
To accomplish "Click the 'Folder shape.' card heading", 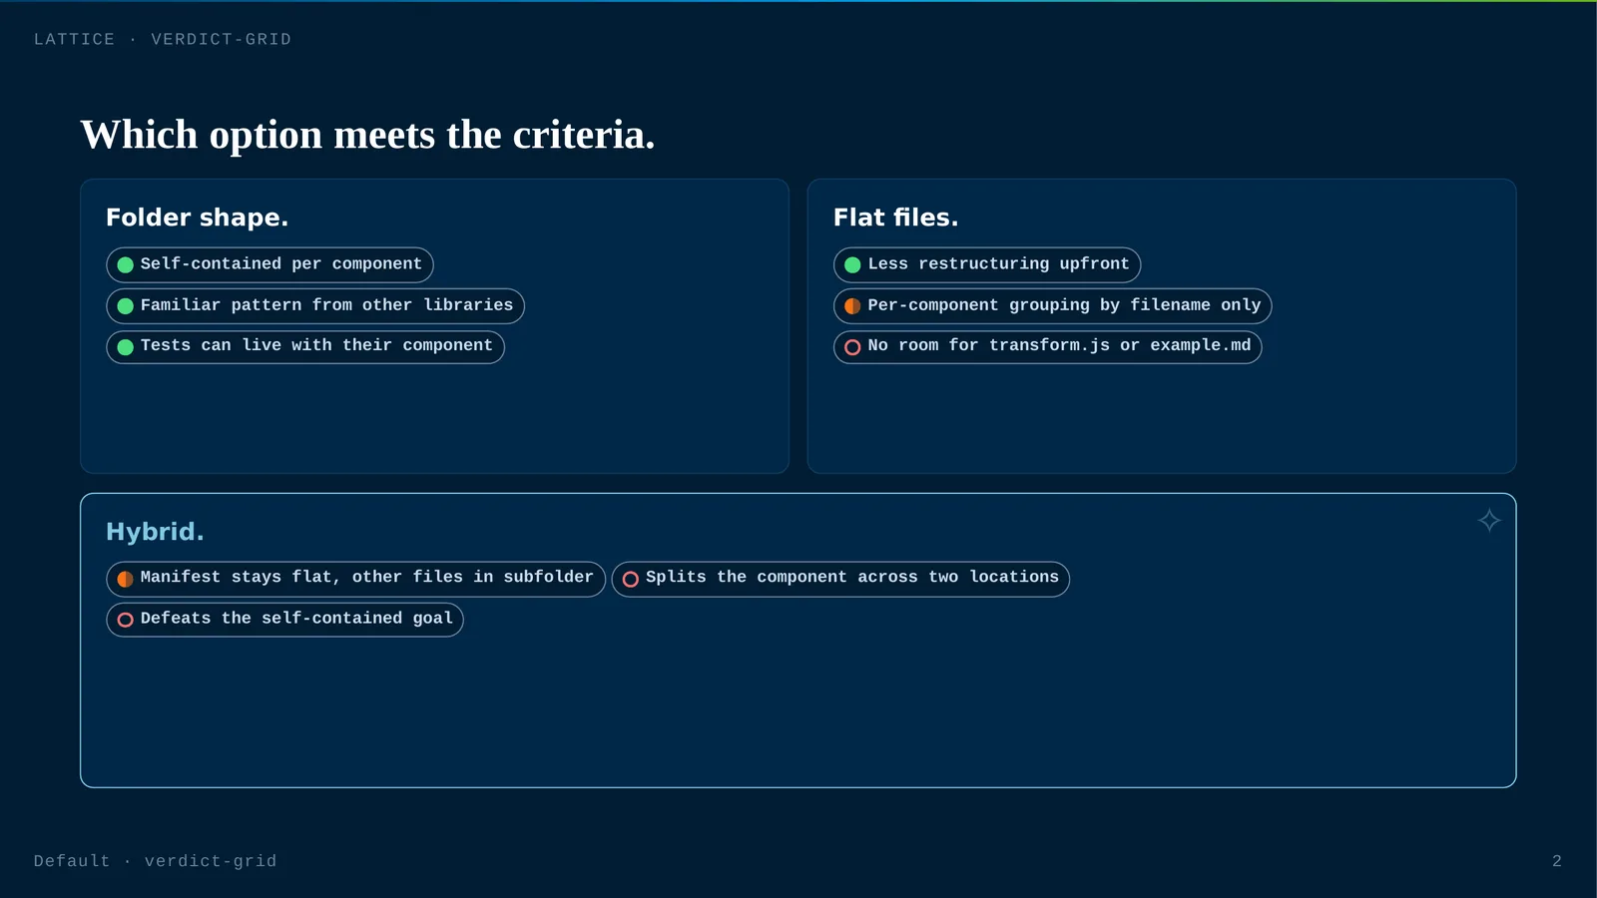I will (x=197, y=218).
